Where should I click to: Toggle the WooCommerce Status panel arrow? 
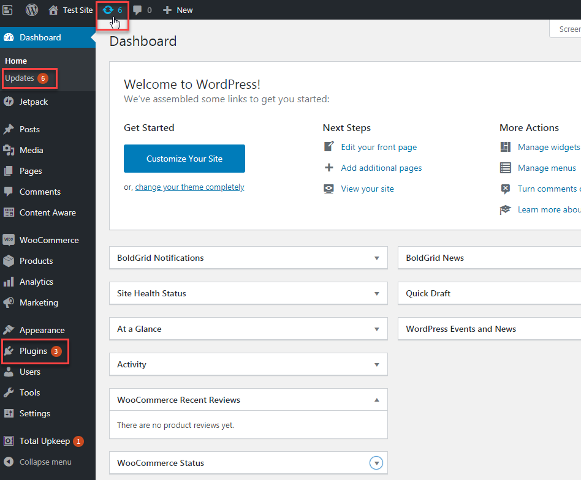[x=376, y=463]
